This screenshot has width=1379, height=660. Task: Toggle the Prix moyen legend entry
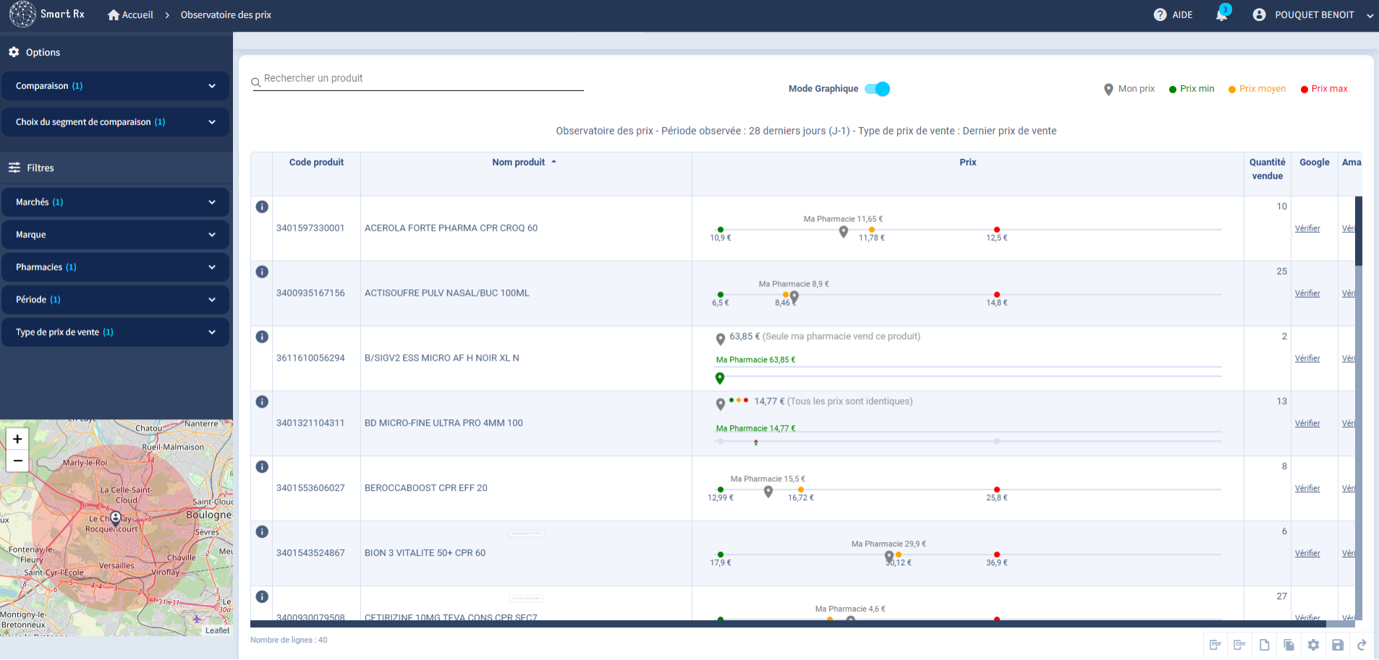point(1257,89)
